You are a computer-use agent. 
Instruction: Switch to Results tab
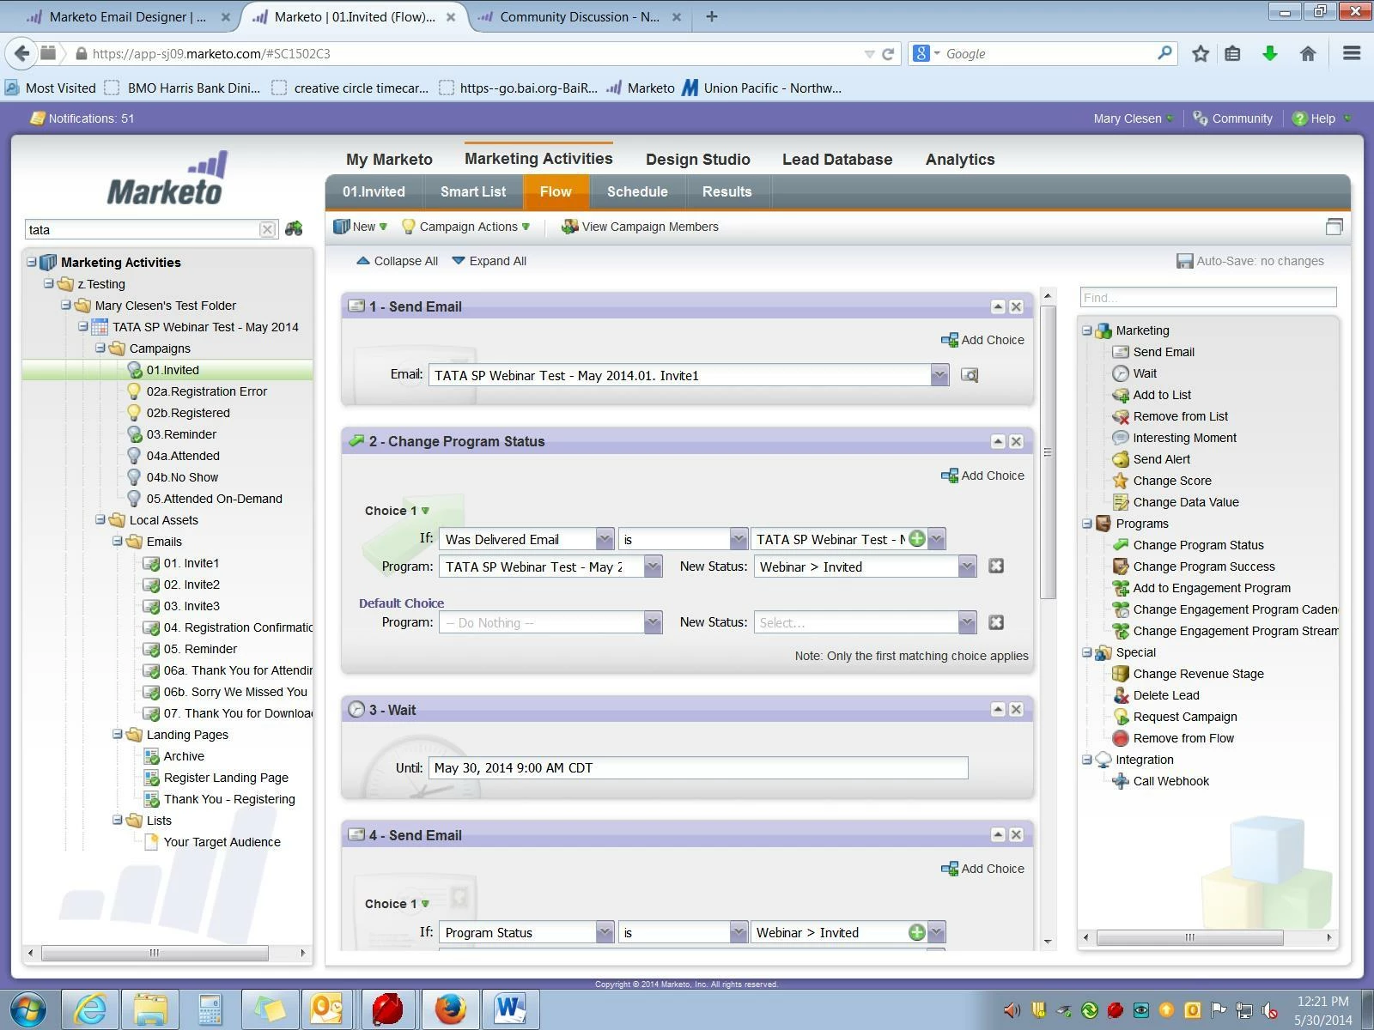727,192
